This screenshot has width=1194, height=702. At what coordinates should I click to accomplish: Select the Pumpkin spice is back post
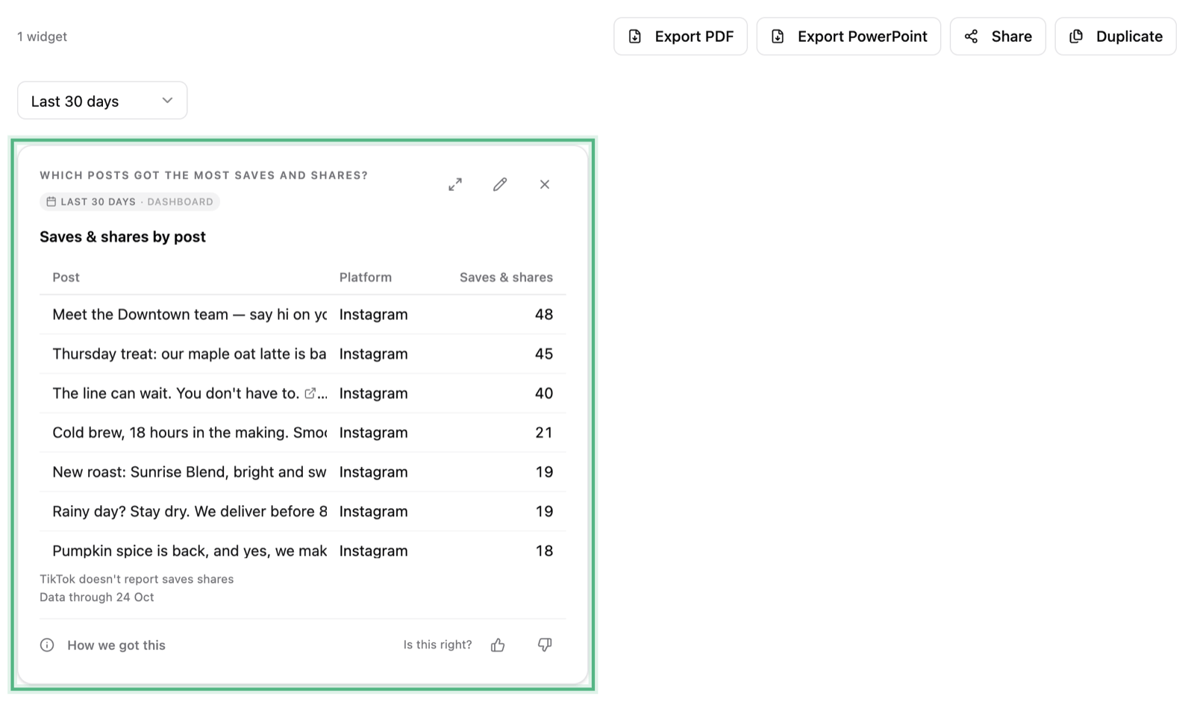[190, 551]
